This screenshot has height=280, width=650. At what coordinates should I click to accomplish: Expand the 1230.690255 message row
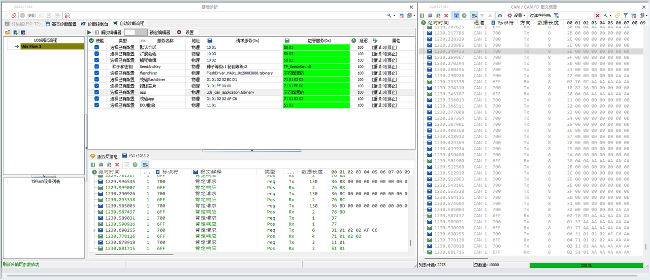click(94, 230)
